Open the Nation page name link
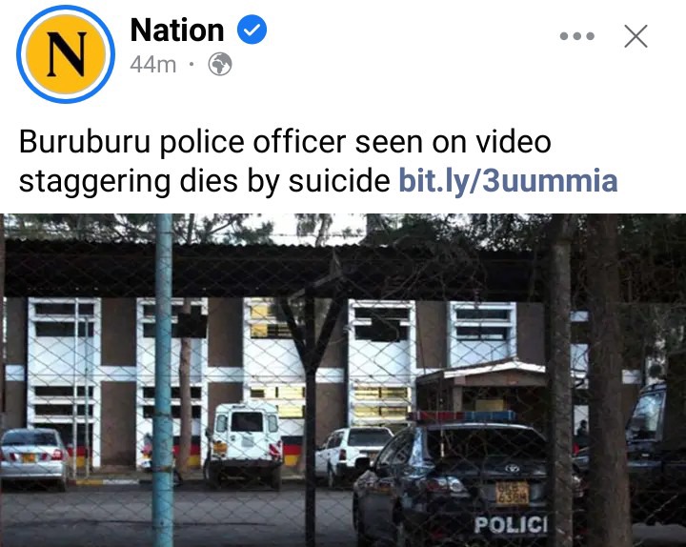This screenshot has height=547, width=686. click(177, 30)
